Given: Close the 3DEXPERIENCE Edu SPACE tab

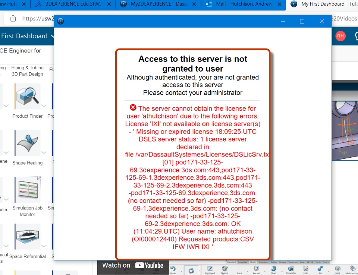Looking at the screenshot, I should pos(109,4).
